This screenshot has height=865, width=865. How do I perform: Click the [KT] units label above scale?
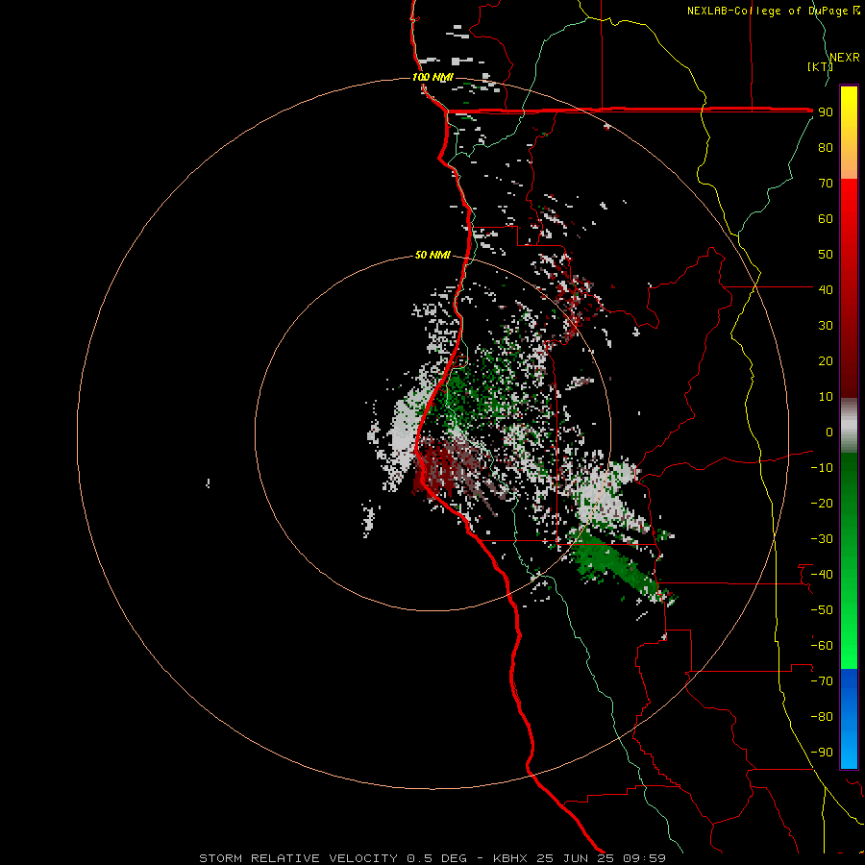point(820,66)
